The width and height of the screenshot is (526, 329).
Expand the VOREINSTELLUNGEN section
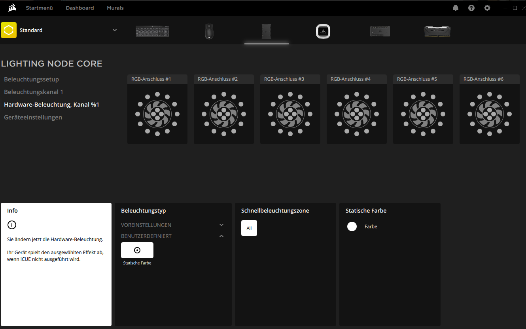pyautogui.click(x=172, y=225)
